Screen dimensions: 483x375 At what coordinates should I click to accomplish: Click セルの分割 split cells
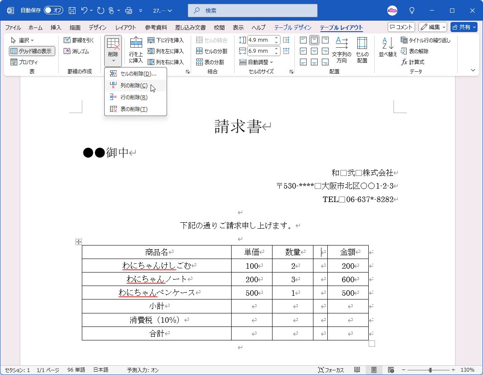(x=212, y=51)
